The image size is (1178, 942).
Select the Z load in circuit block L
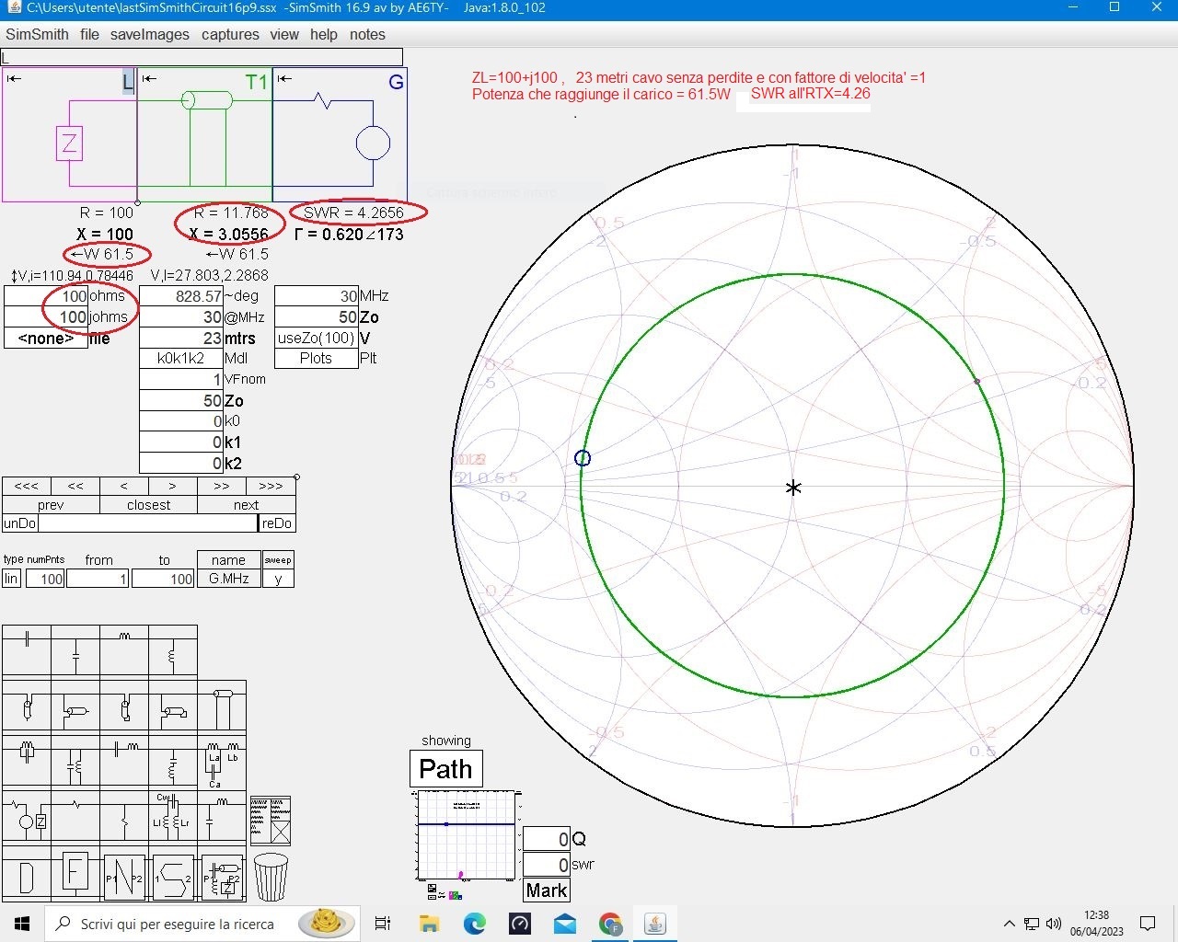[x=69, y=143]
